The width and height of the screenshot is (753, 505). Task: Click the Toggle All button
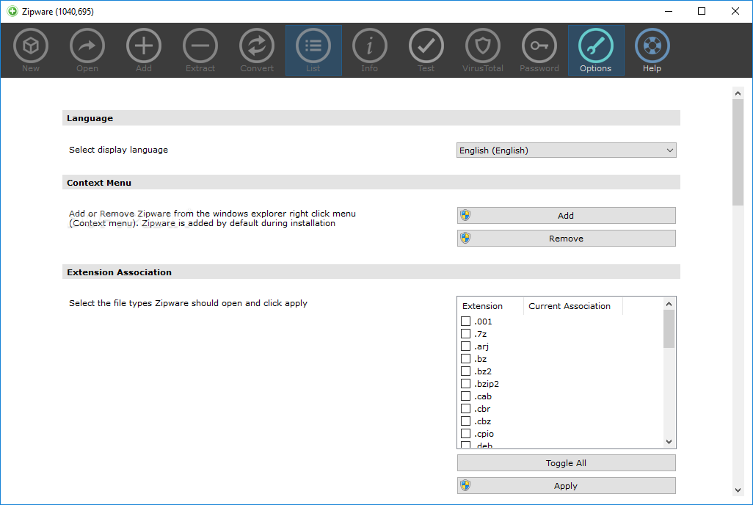pos(566,463)
